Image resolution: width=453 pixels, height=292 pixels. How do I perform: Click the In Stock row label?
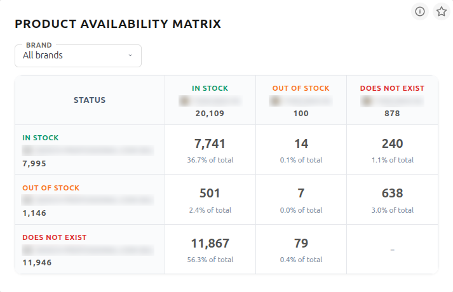coord(41,138)
